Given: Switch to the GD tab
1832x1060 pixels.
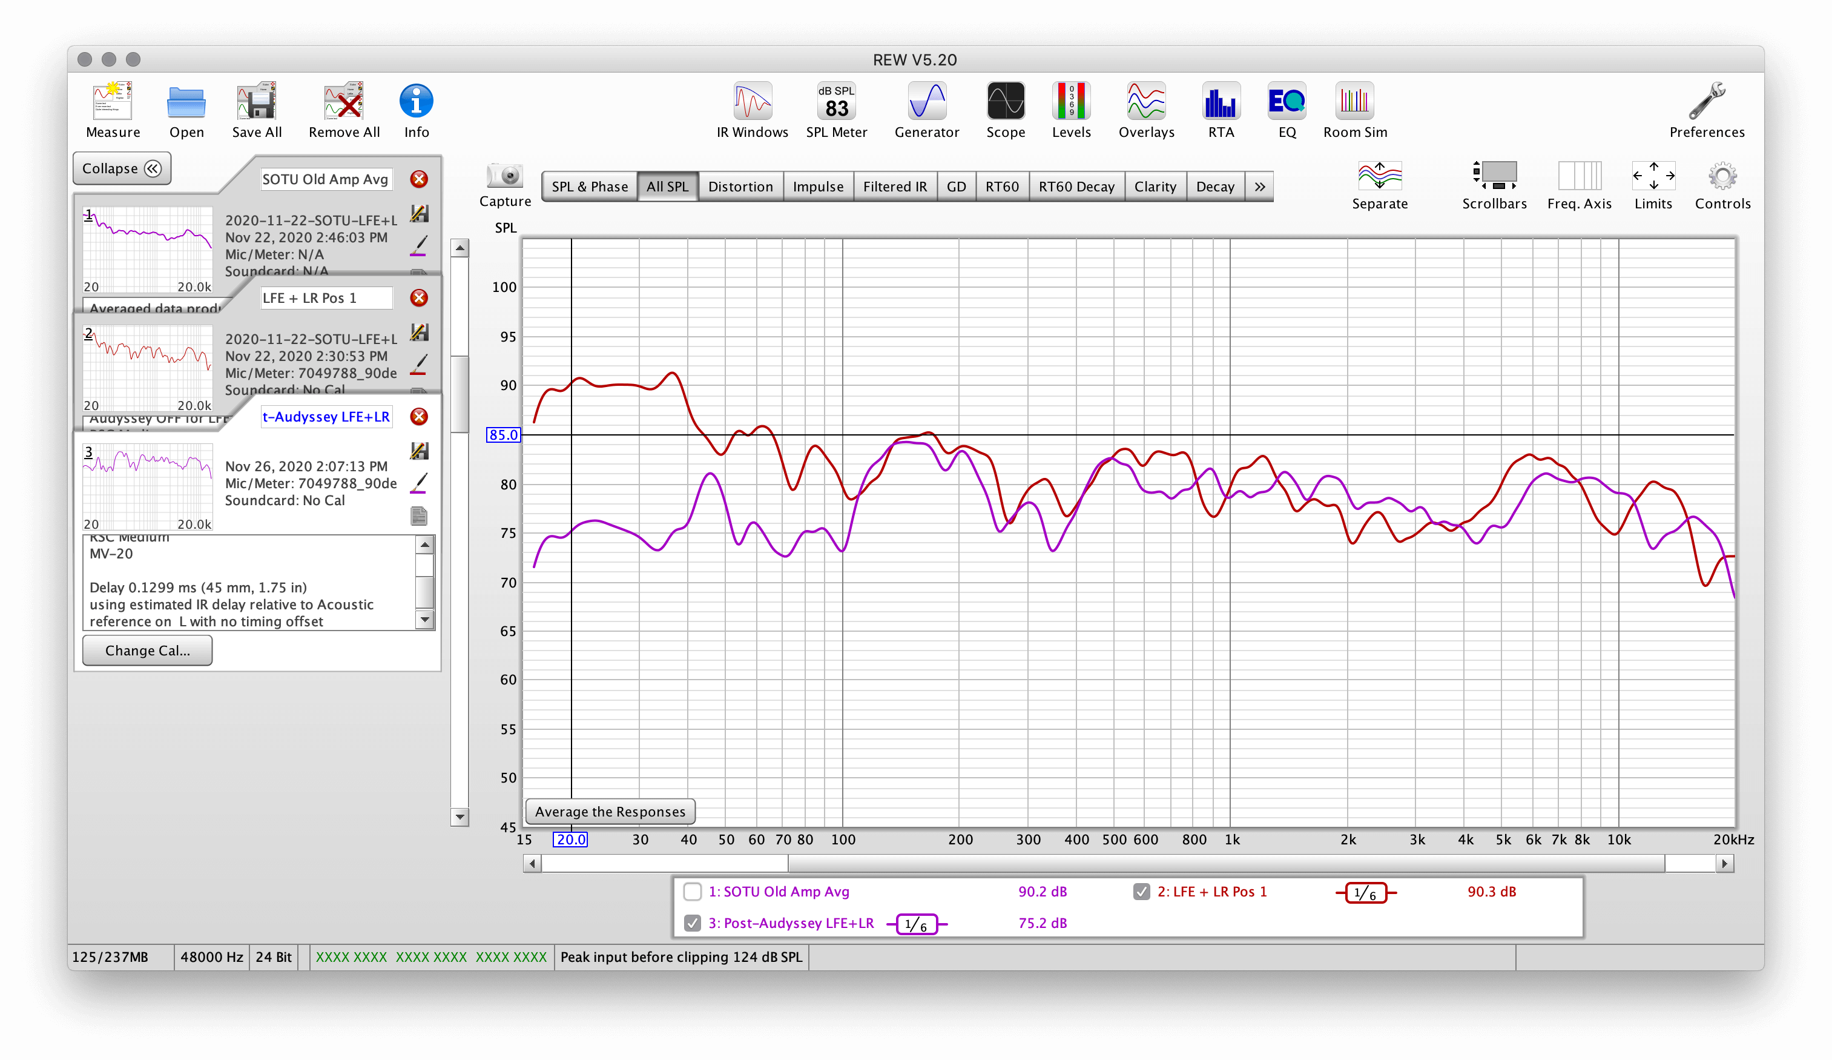Looking at the screenshot, I should (956, 186).
